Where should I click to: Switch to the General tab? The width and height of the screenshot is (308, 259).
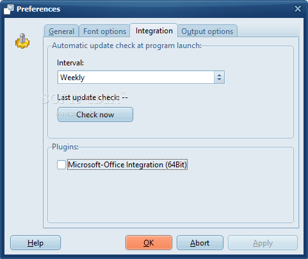61,31
